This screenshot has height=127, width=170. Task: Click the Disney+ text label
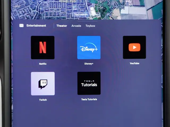89,64
